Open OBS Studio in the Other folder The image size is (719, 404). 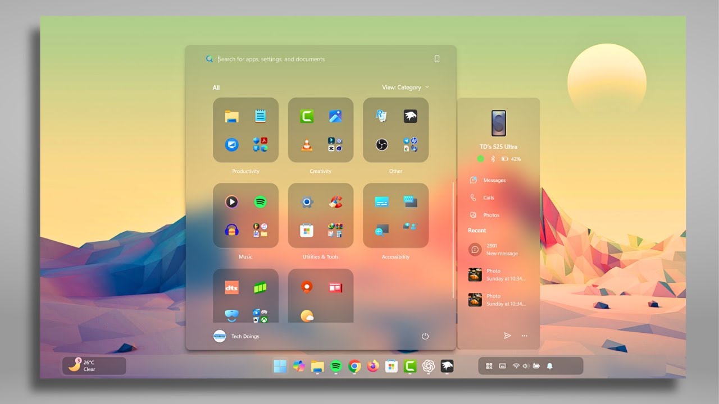[x=382, y=145]
